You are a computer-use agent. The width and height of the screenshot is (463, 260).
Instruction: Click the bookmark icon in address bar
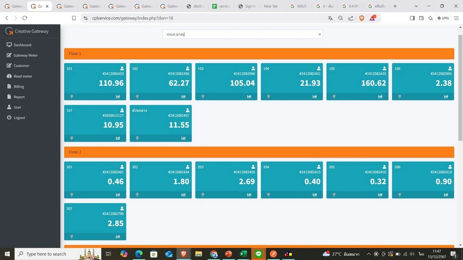[74, 18]
